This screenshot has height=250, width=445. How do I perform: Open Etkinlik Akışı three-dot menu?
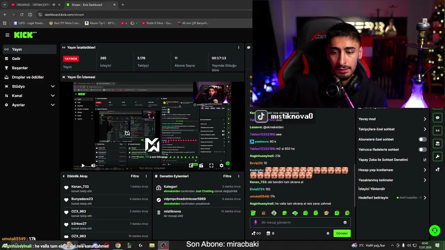click(146, 176)
